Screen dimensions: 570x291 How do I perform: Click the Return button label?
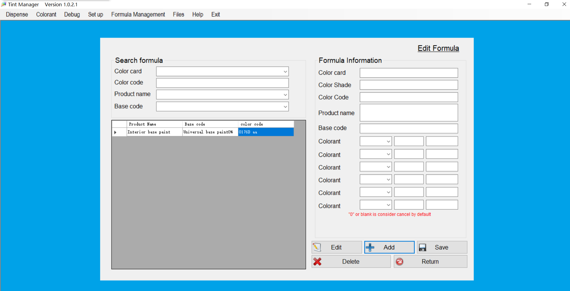(x=430, y=262)
